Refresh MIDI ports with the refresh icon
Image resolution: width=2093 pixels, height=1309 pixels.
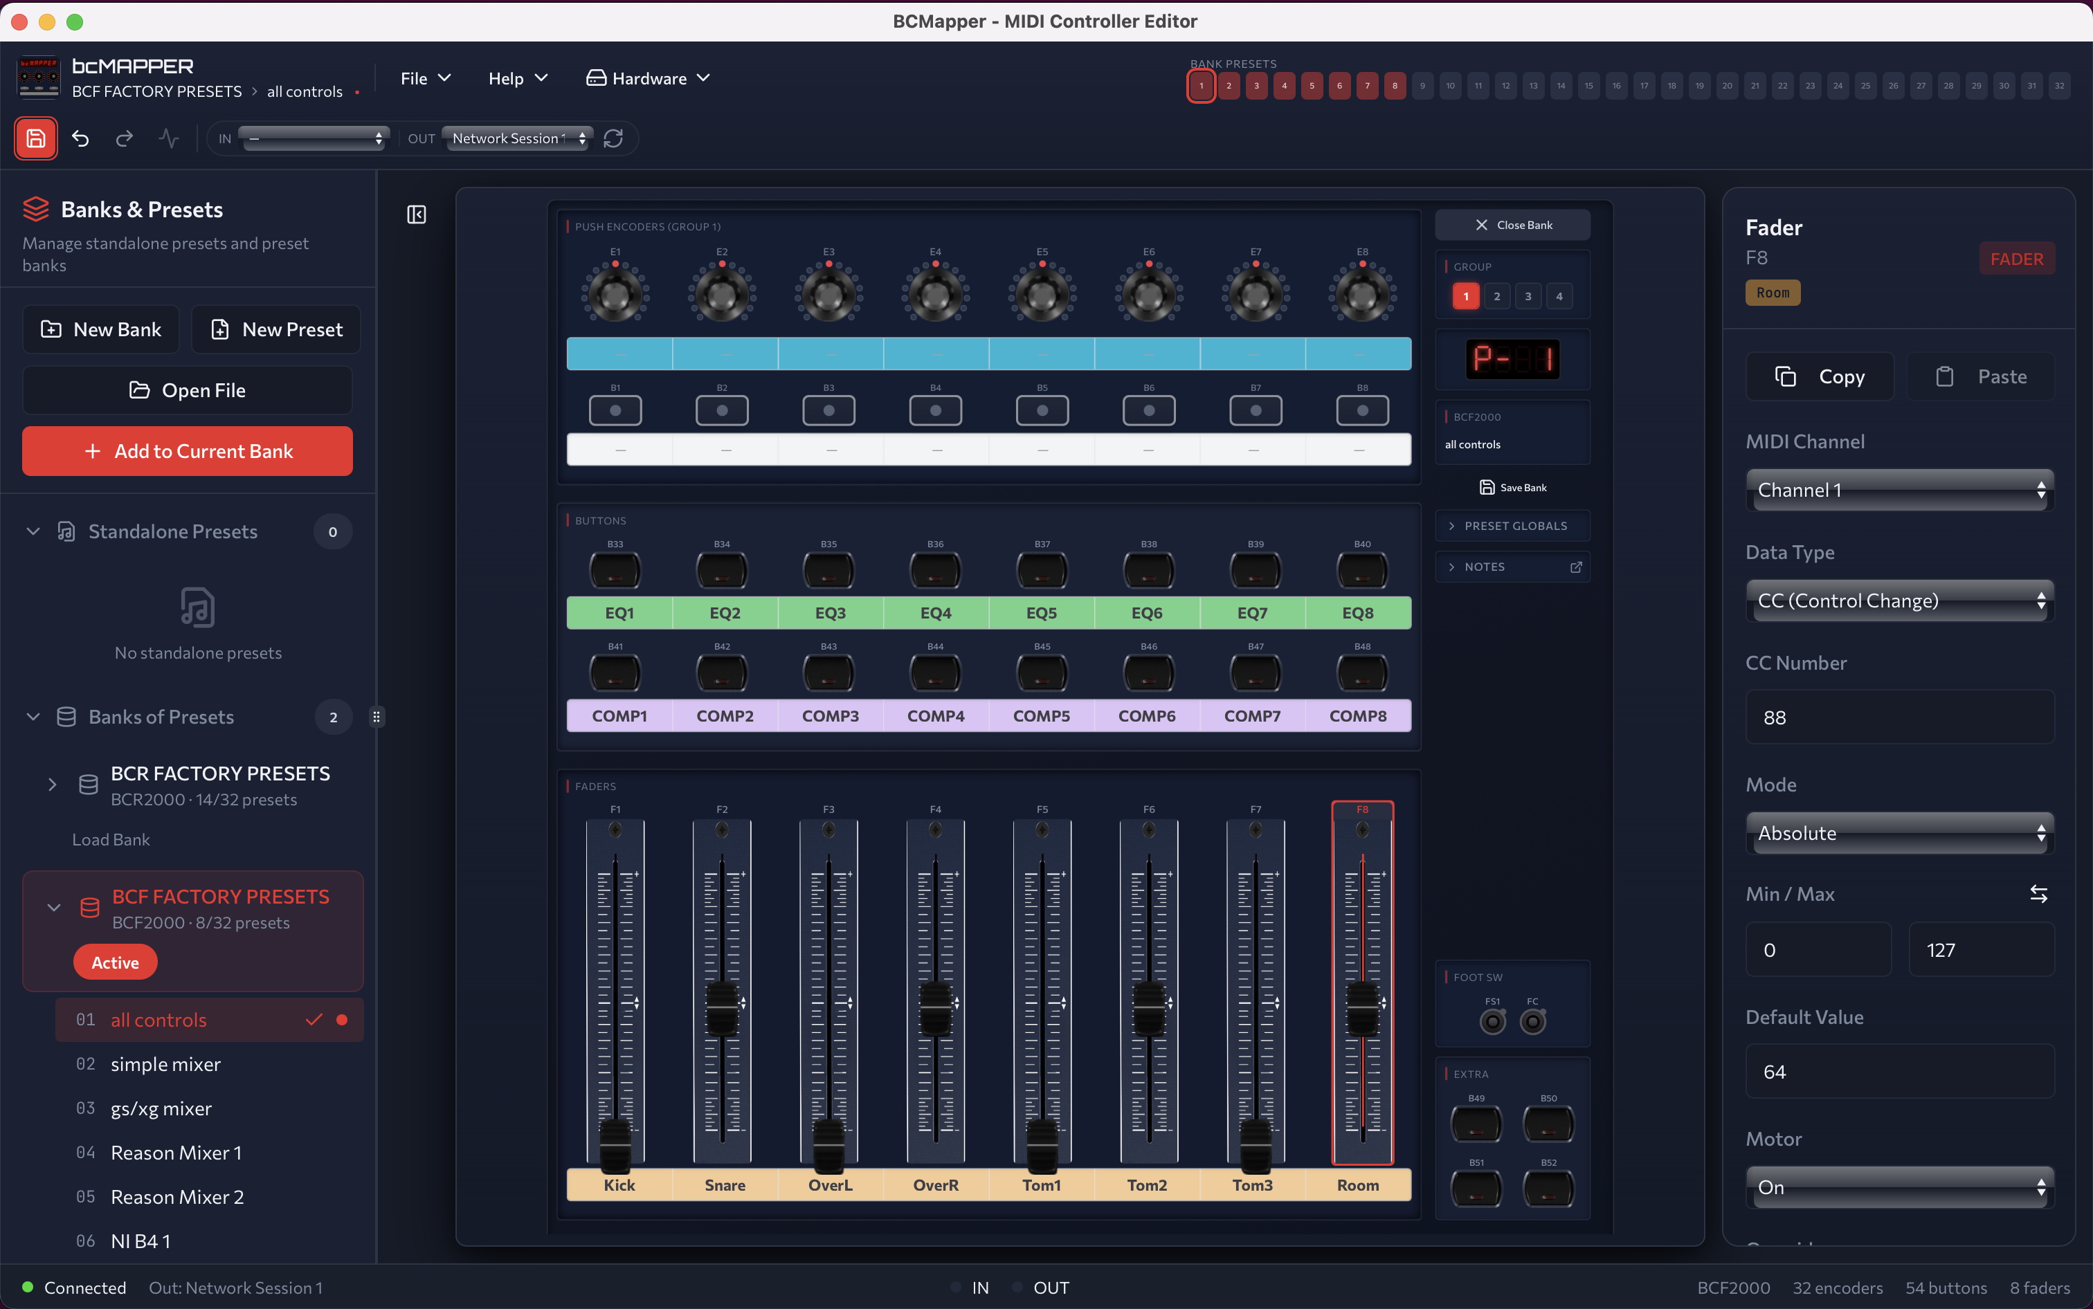tap(615, 138)
